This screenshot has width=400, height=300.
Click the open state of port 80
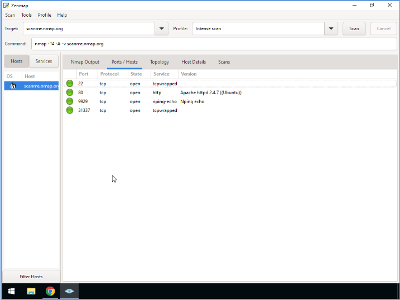point(135,93)
